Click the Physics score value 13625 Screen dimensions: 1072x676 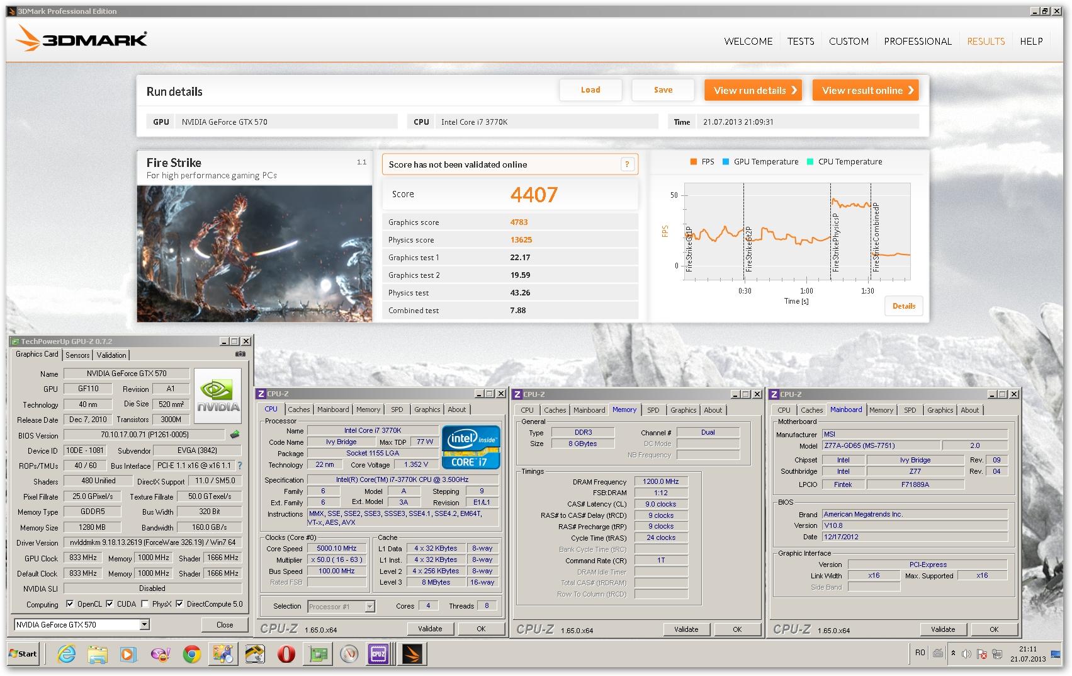pyautogui.click(x=521, y=240)
